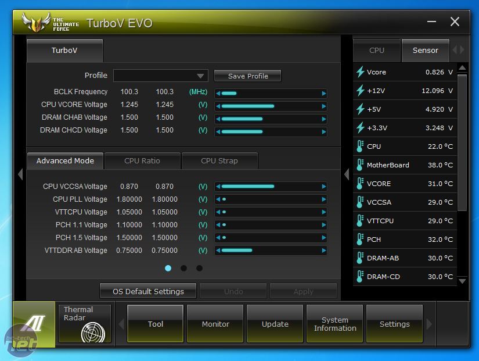479x361 pixels.
Task: Click sensor list scroll-up arrow
Action: pyautogui.click(x=463, y=68)
